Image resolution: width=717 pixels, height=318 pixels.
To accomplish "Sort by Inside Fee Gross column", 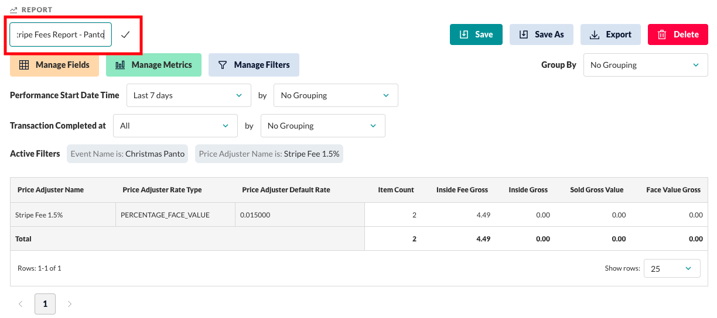I will click(x=462, y=190).
